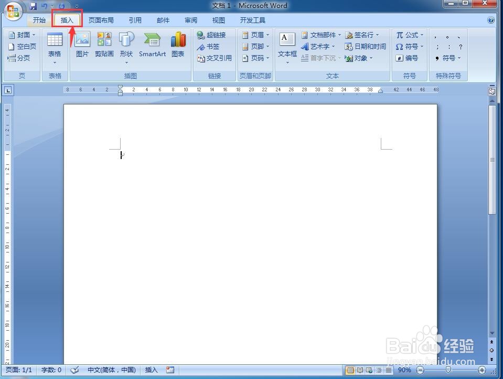The width and height of the screenshot is (503, 379).
Task: Toggle the ruler view button
Action: tap(492, 91)
